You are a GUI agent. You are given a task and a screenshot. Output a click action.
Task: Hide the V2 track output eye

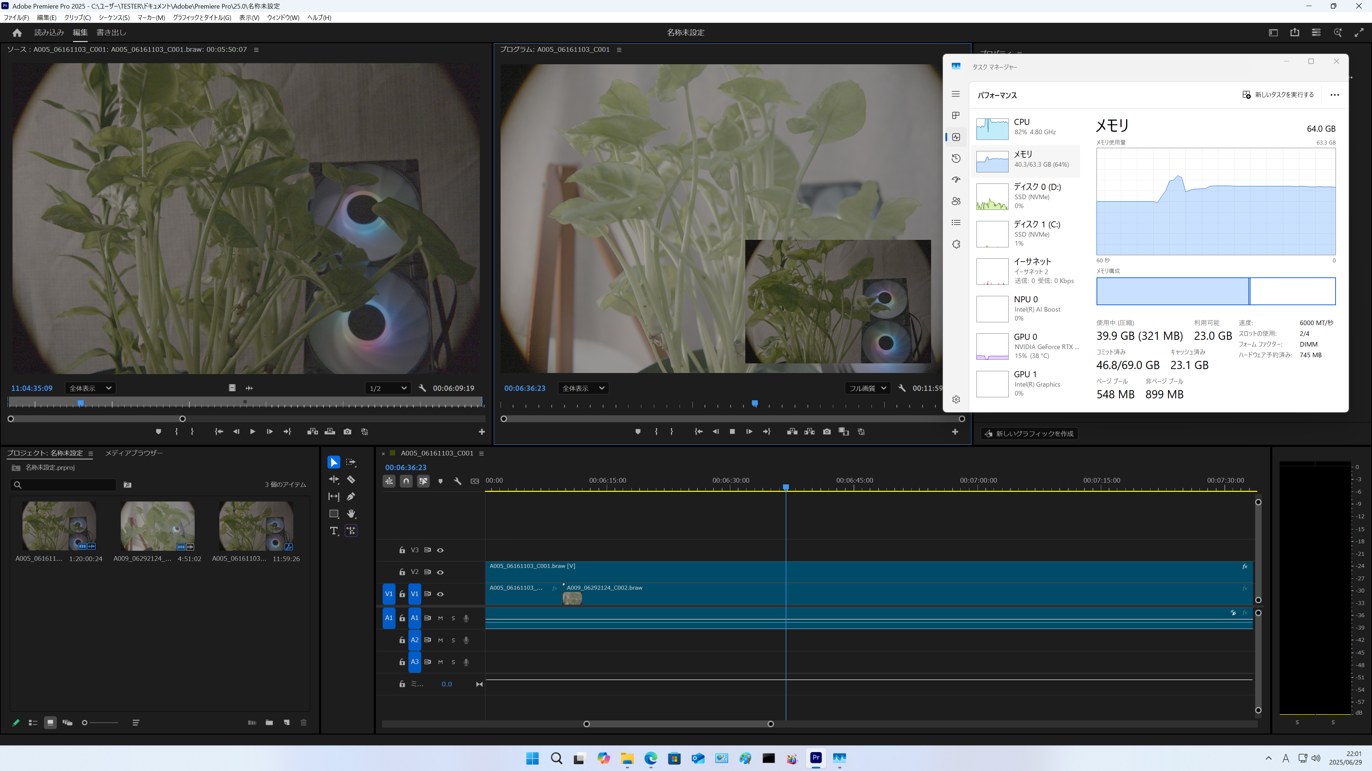click(441, 572)
